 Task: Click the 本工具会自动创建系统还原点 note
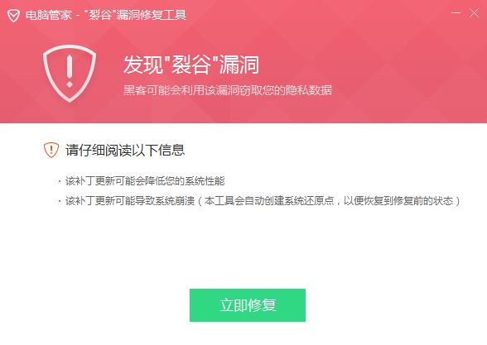click(269, 201)
